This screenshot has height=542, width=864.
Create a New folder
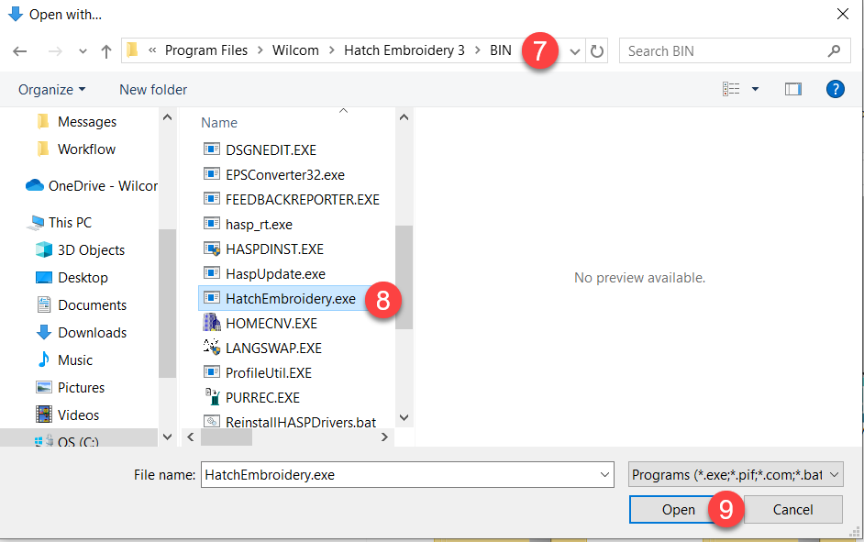153,90
